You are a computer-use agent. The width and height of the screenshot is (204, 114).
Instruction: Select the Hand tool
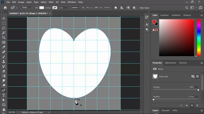[4, 110]
